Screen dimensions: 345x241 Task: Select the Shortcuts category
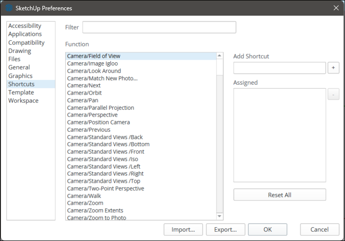31,84
